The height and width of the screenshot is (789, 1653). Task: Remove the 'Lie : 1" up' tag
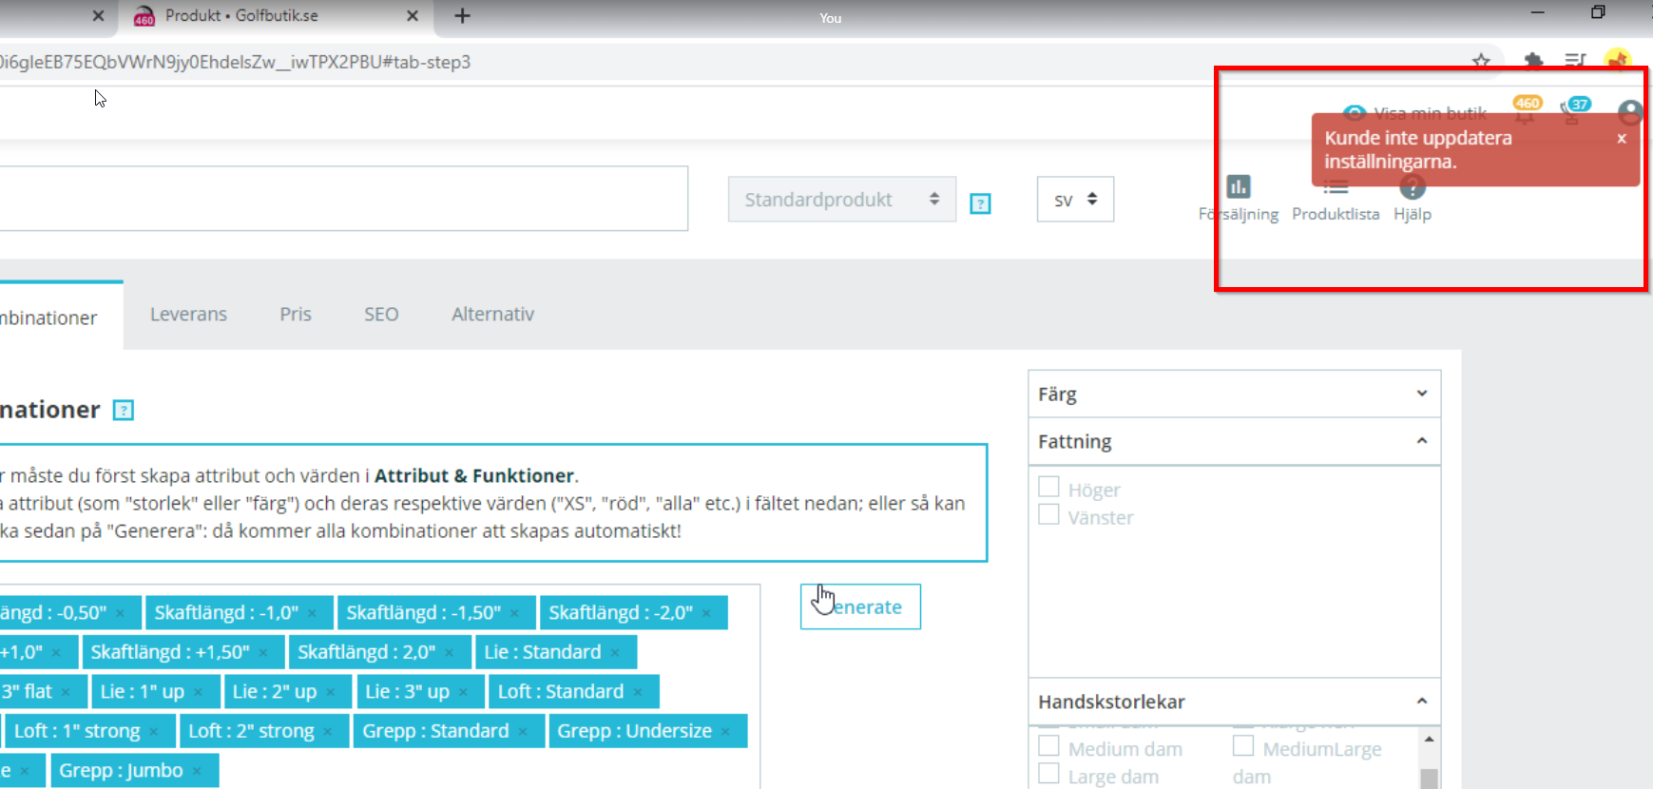tap(198, 693)
